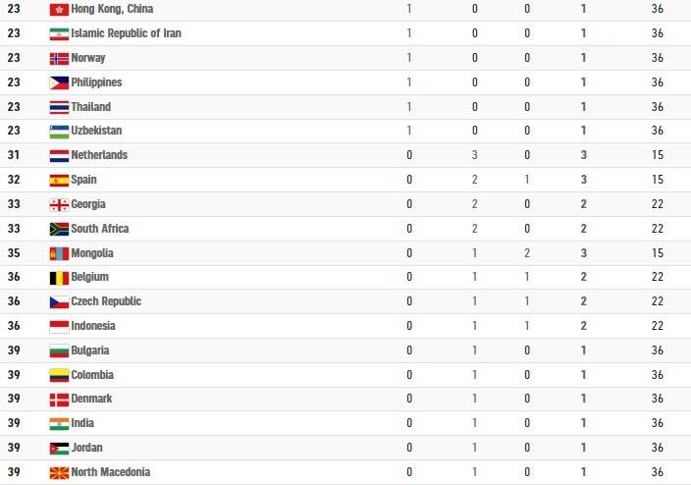Viewport: 691px width, 485px height.
Task: Click the North Macedonia flag icon
Action: [x=59, y=472]
